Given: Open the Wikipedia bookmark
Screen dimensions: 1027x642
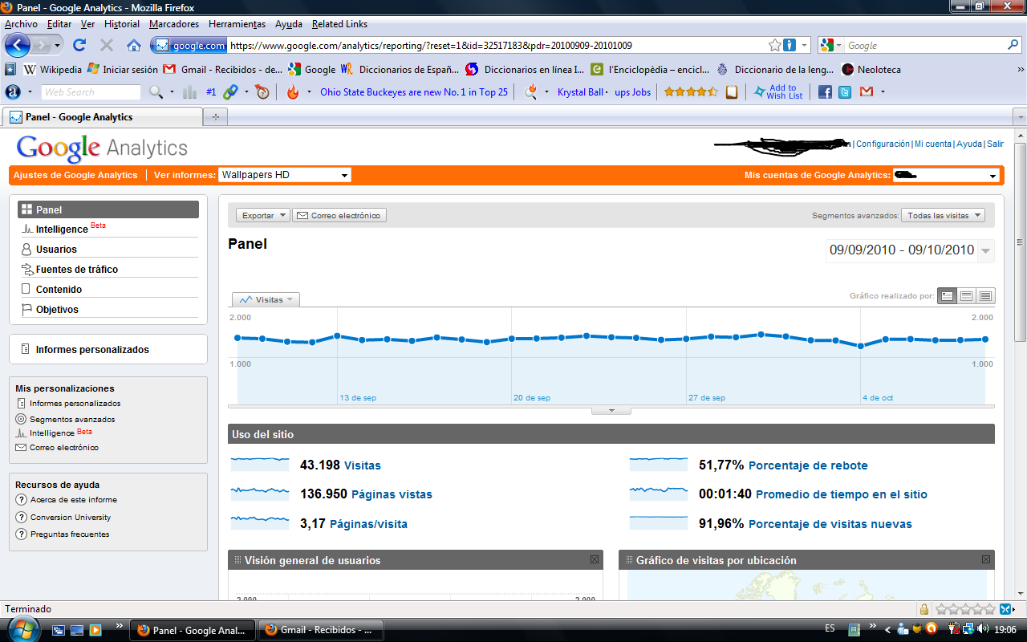Looking at the screenshot, I should 53,69.
